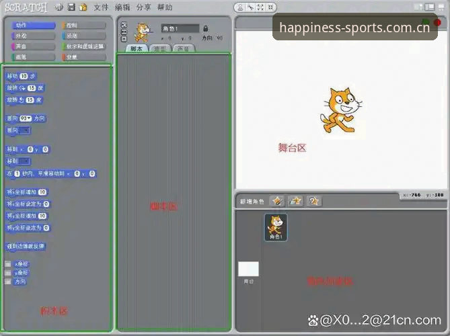This screenshot has height=336, width=450.
Task: Click 10 in change x by block
Action: coord(42,192)
